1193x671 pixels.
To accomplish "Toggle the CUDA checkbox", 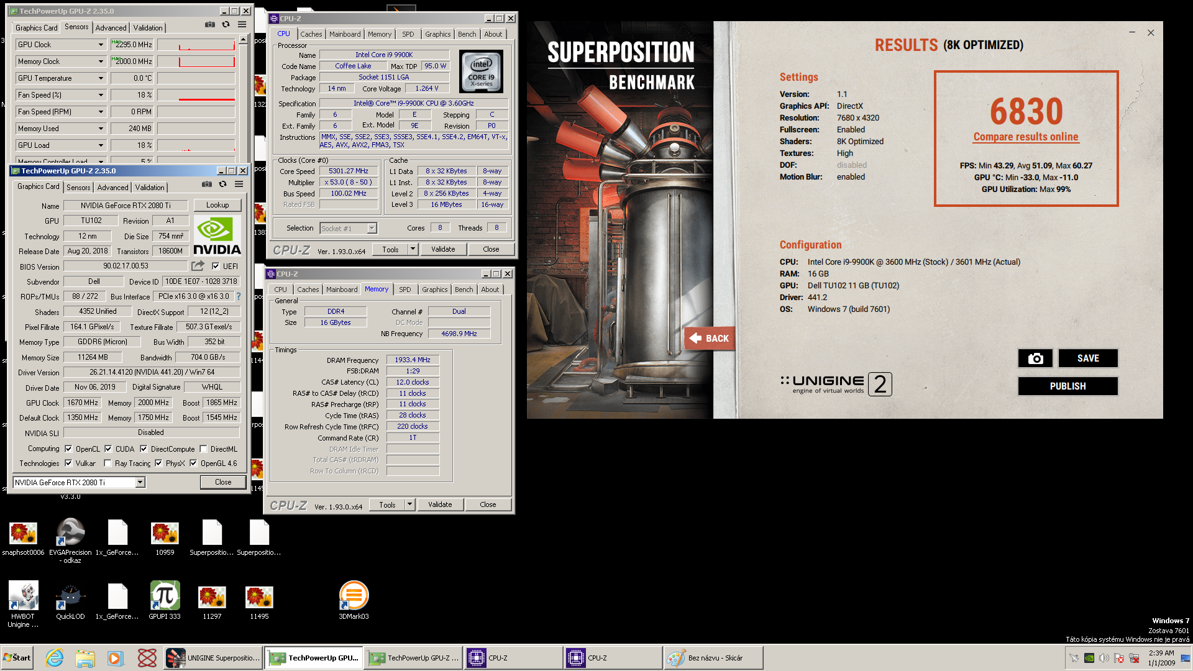I will point(108,449).
